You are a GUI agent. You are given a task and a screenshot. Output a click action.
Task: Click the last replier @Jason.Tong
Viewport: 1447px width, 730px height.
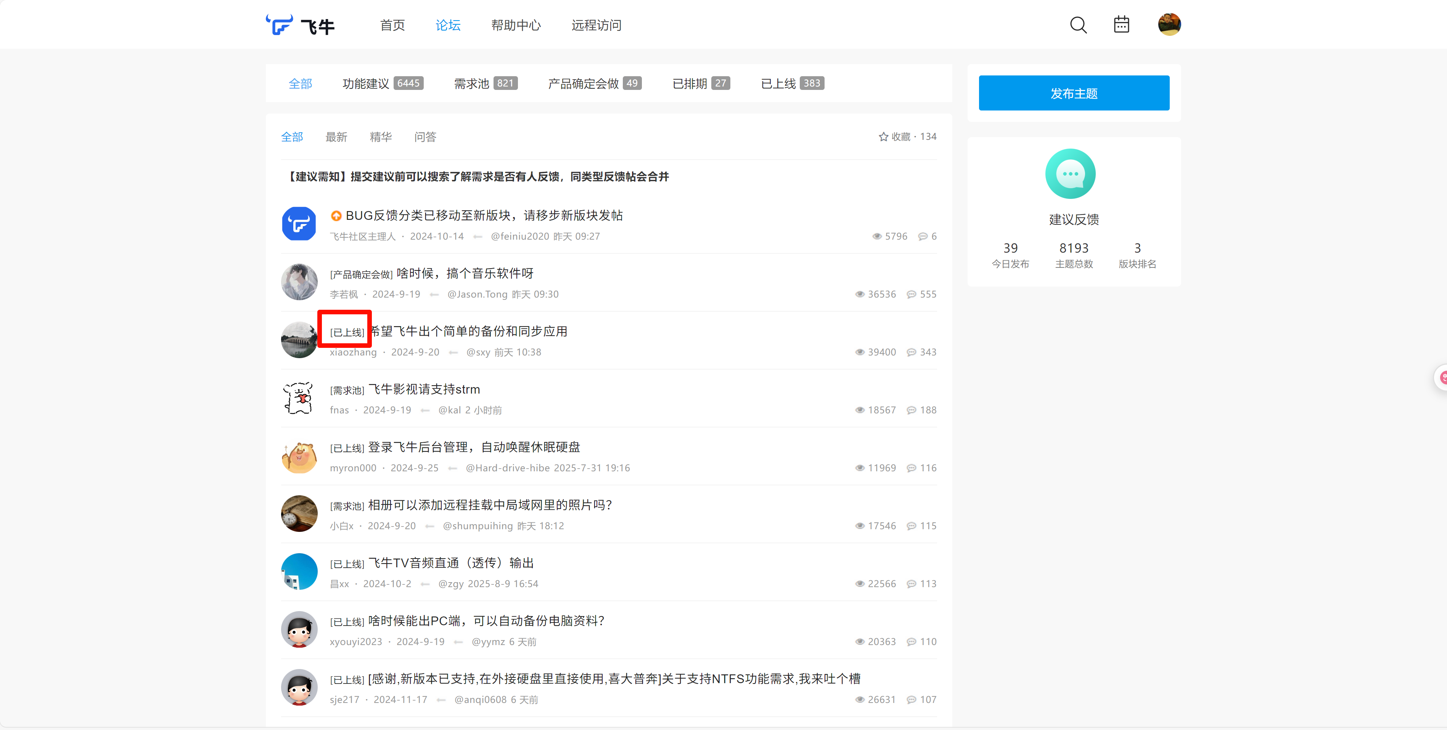click(x=477, y=294)
